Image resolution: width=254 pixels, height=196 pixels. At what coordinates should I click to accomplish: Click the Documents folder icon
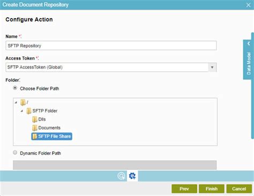(x=35, y=128)
